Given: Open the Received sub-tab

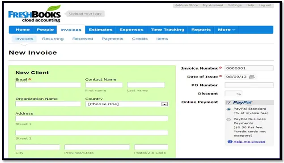Looking at the screenshot, I should [83, 39].
